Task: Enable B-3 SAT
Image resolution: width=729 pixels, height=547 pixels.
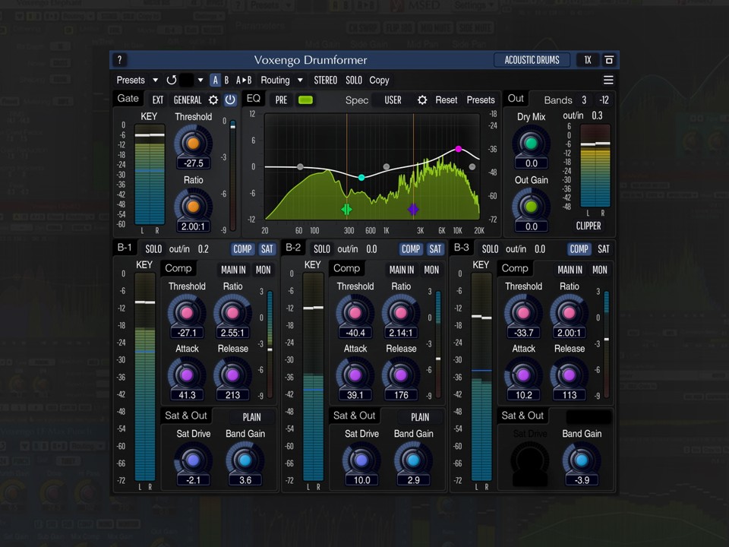Action: pyautogui.click(x=604, y=249)
